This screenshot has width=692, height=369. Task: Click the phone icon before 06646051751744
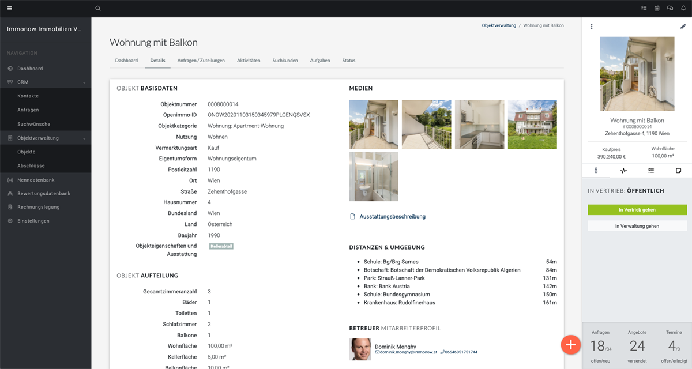point(442,352)
